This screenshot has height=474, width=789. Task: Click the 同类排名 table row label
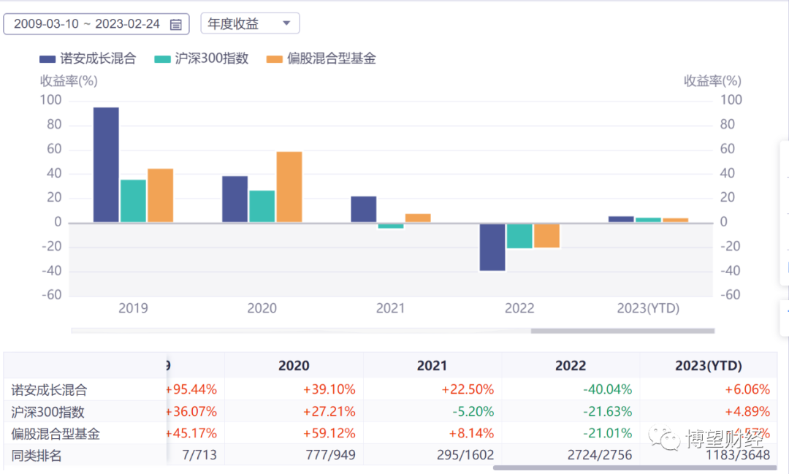click(37, 456)
